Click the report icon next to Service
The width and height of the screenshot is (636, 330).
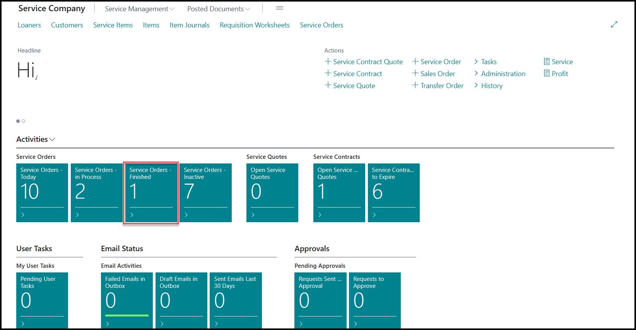pos(547,61)
